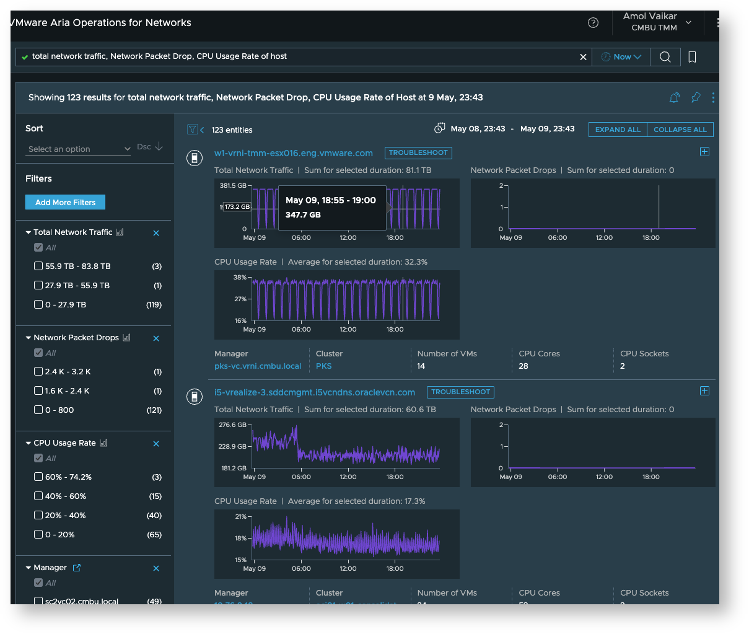Collapse CPU Usage Rate filter section
Image resolution: width=749 pixels, height=634 pixels.
point(28,443)
